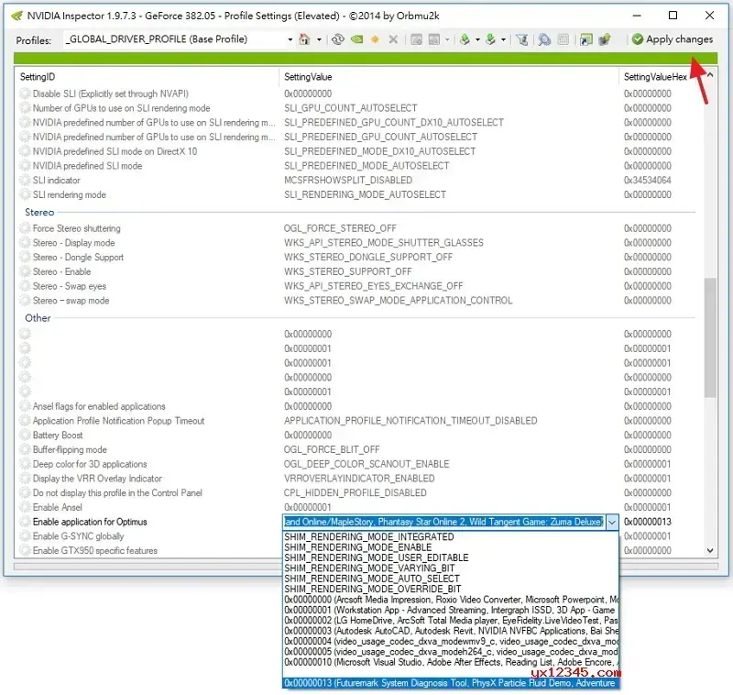Click the gear icon beside Stereo - Enable
Image resolution: width=733 pixels, height=695 pixels.
pyautogui.click(x=25, y=271)
